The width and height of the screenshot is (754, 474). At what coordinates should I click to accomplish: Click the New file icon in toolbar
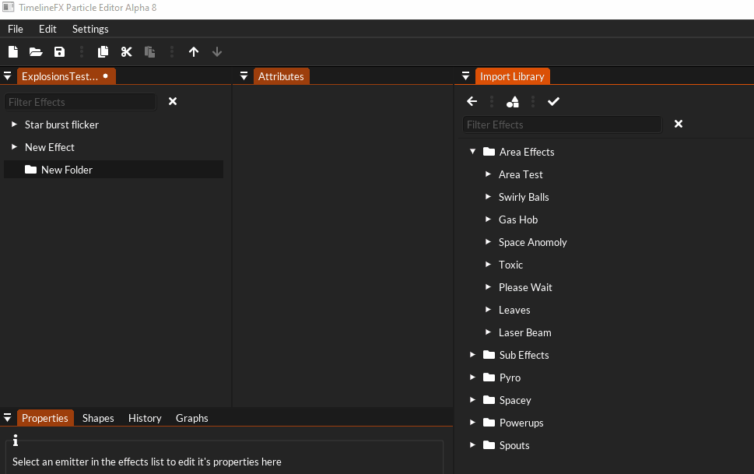[x=13, y=52]
